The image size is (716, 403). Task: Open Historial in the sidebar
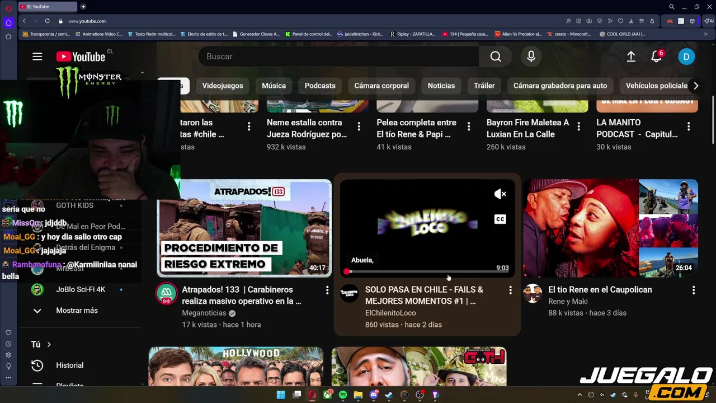pyautogui.click(x=70, y=365)
